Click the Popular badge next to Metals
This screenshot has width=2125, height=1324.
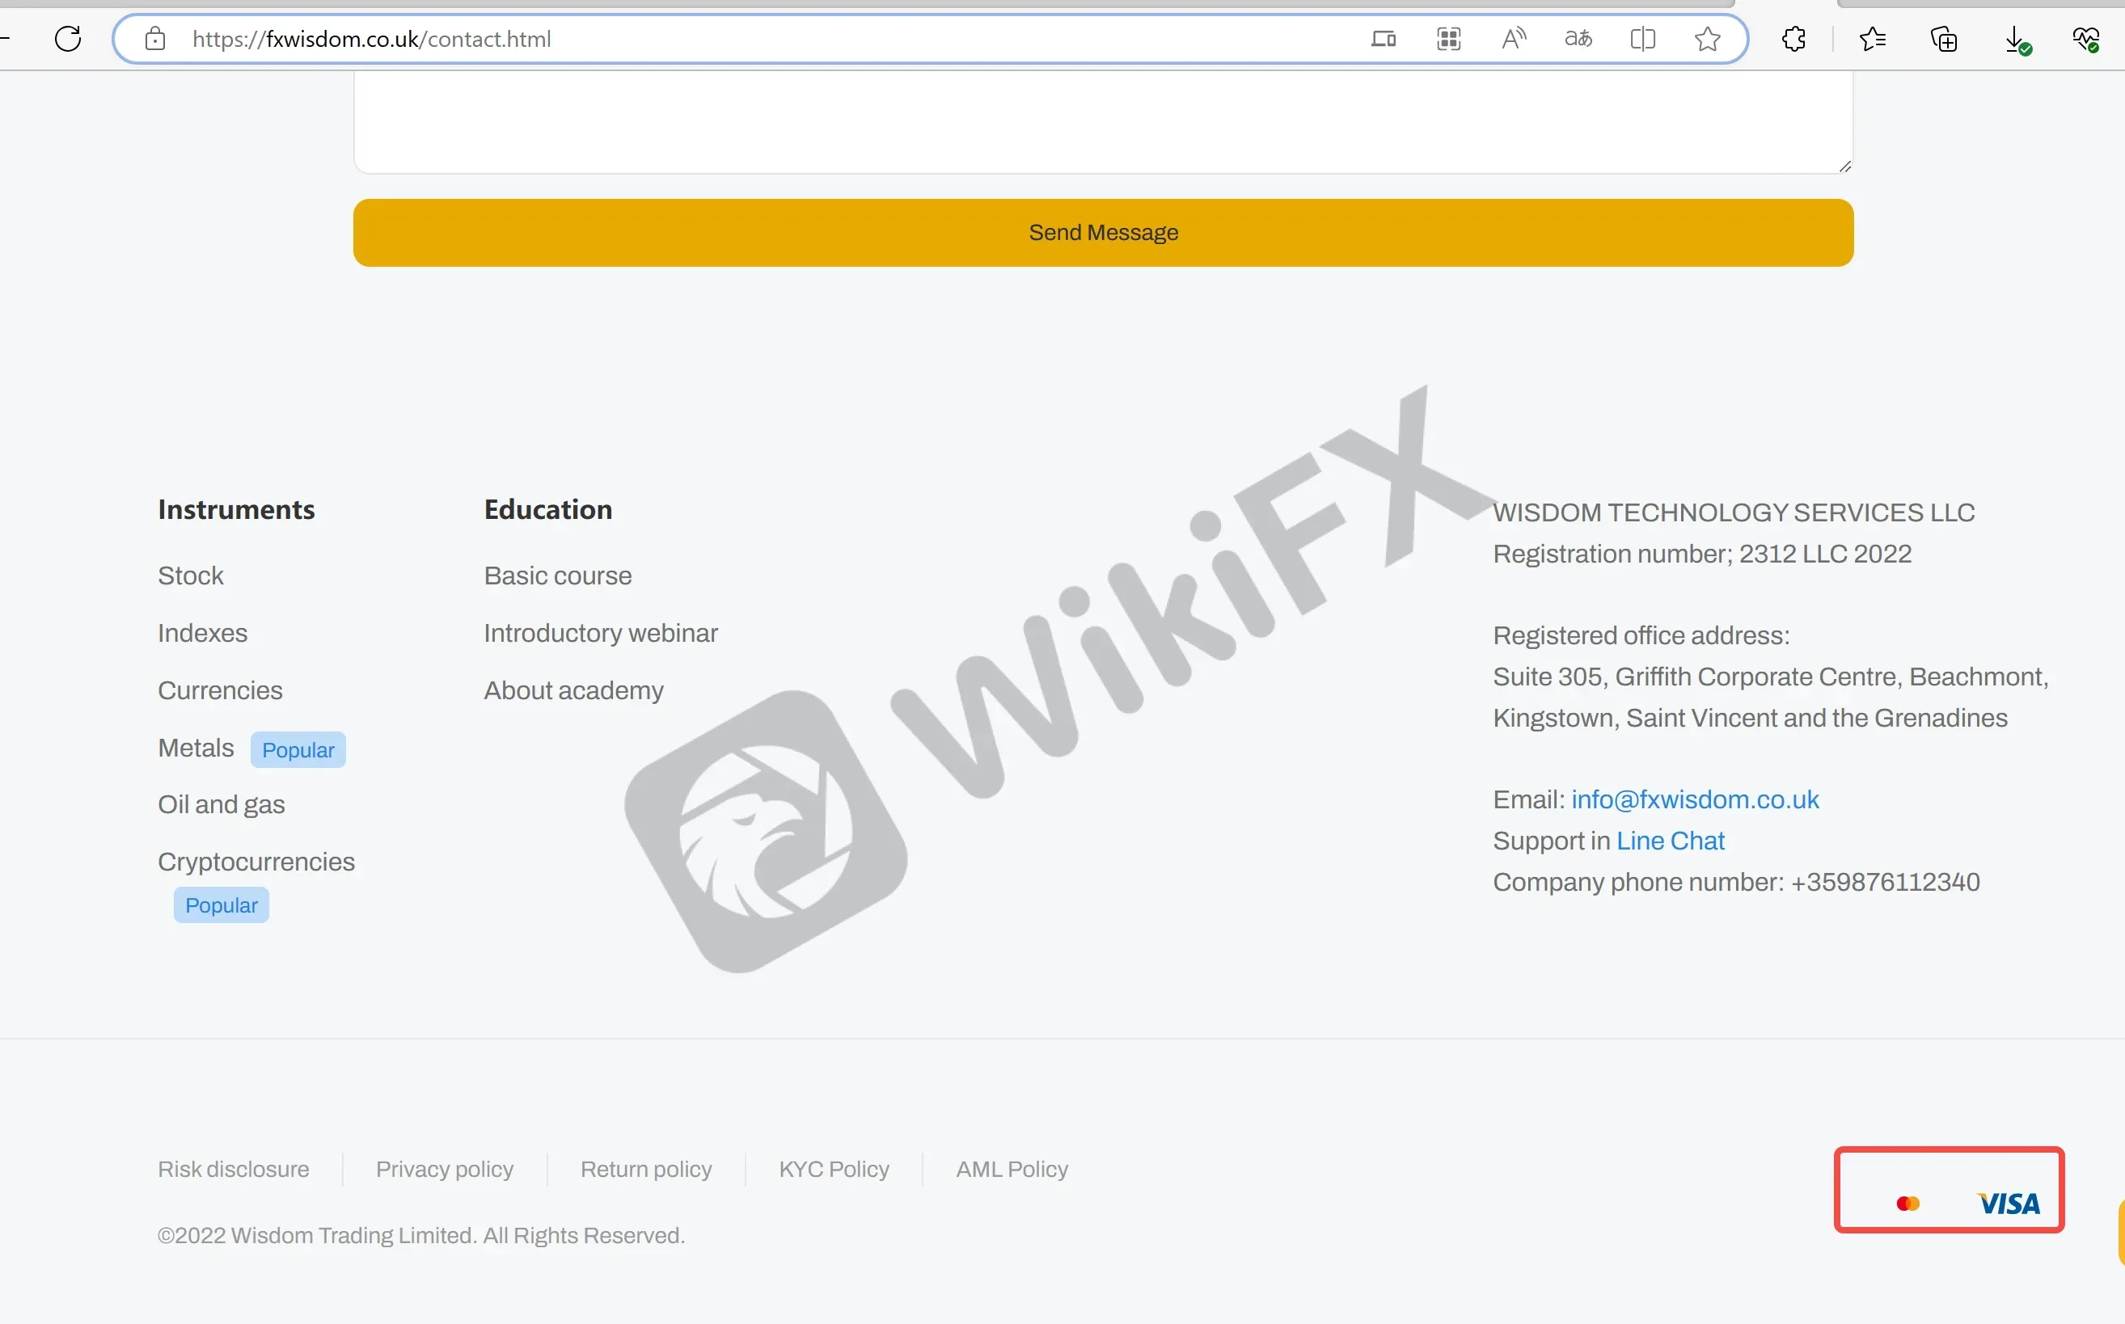click(298, 749)
